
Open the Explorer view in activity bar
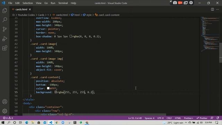5,10
